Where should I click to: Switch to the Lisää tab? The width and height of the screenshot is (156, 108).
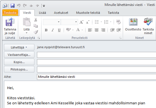click(43, 13)
